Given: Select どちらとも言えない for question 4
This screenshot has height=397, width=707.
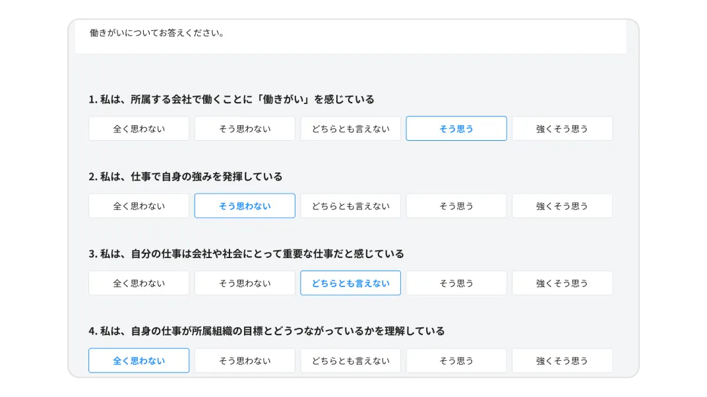Looking at the screenshot, I should coord(350,360).
